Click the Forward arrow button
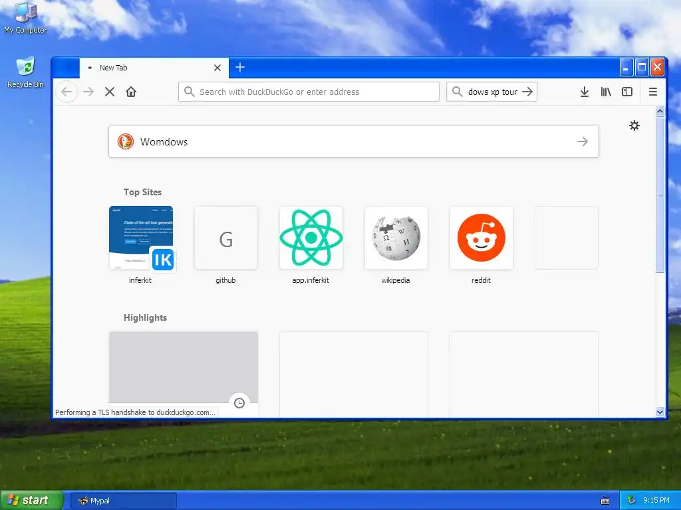Viewport: 681px width, 510px height. tap(88, 92)
